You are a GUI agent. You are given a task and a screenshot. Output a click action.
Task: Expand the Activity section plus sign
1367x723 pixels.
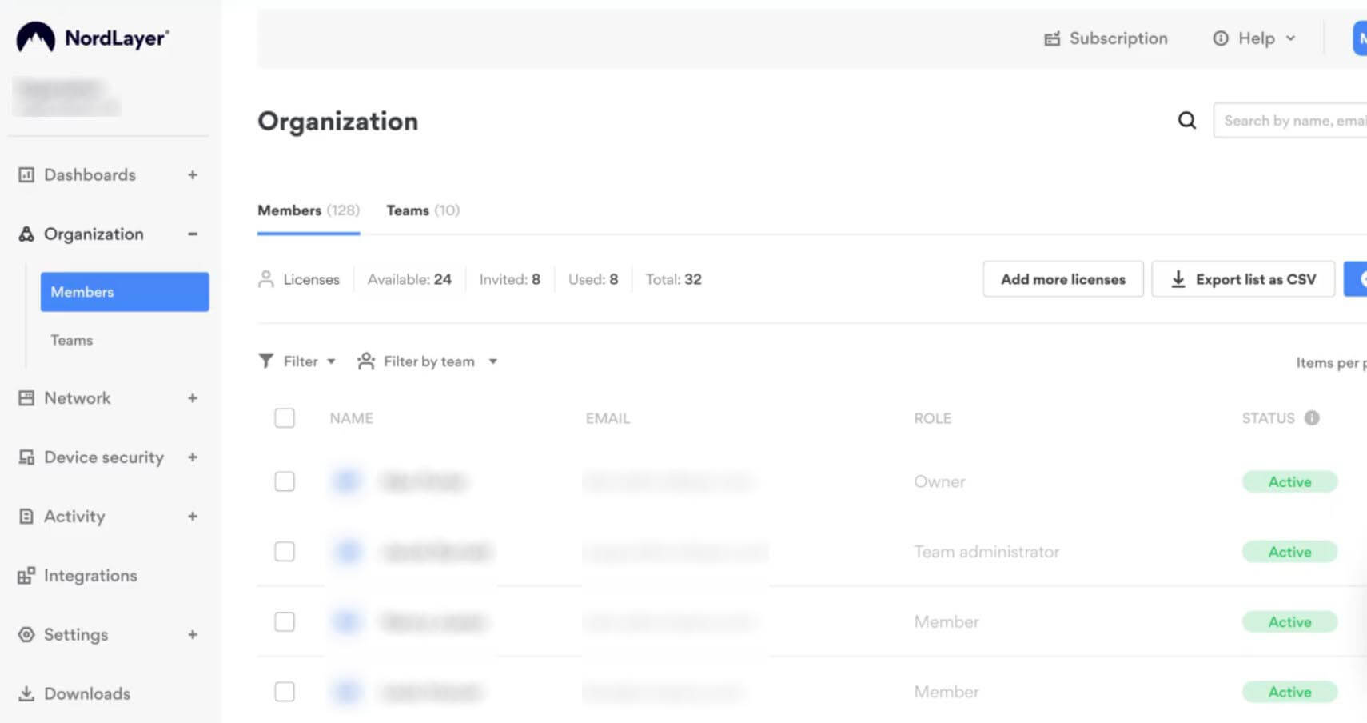[x=193, y=516]
